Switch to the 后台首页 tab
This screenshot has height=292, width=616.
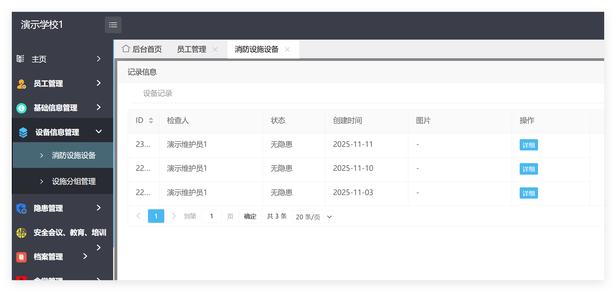coord(142,49)
